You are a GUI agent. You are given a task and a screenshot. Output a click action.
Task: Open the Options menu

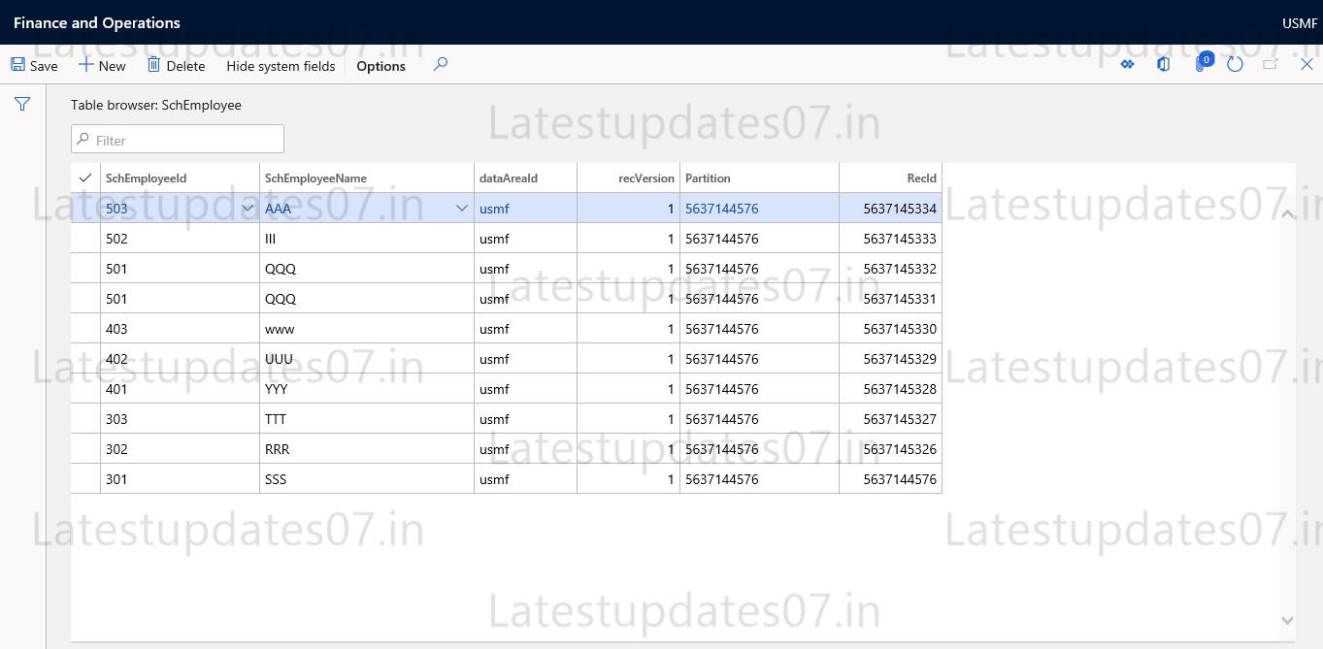pos(380,66)
